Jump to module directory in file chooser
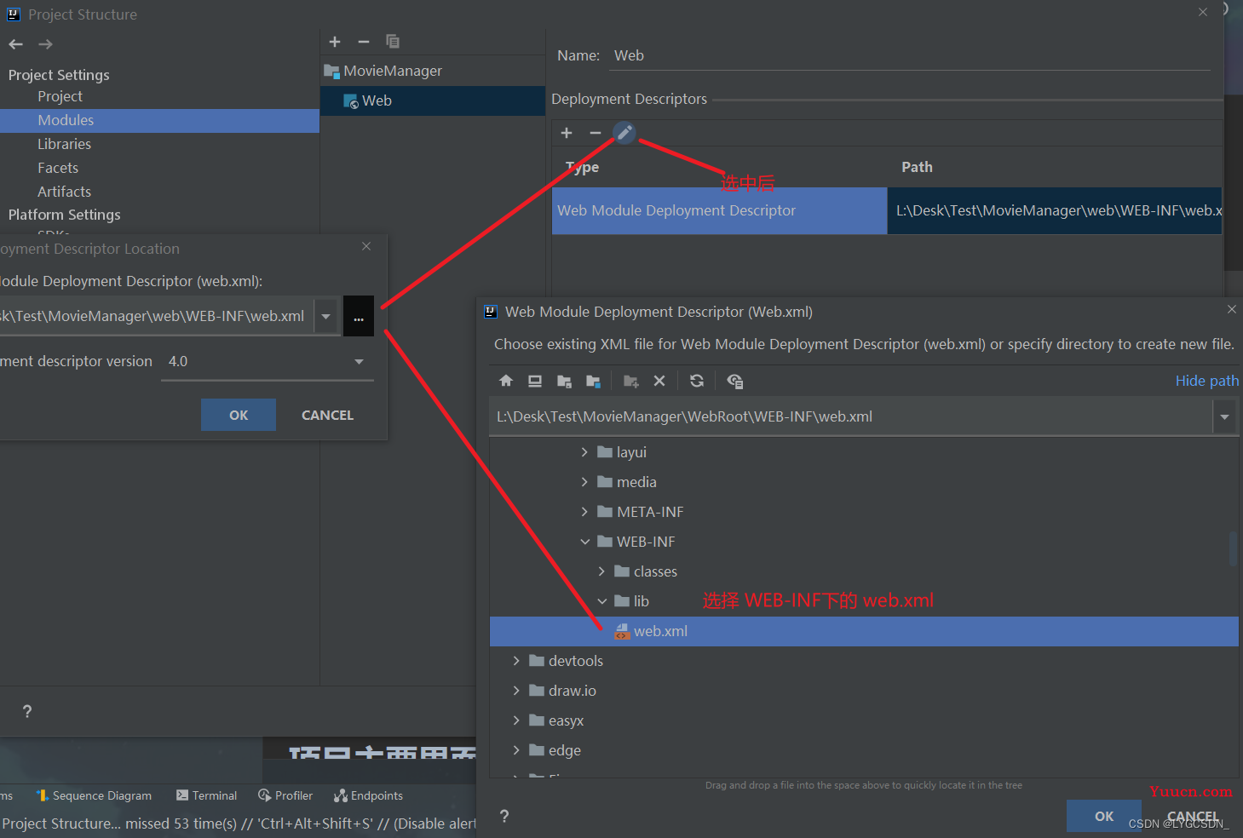The height and width of the screenshot is (838, 1243). tap(593, 381)
